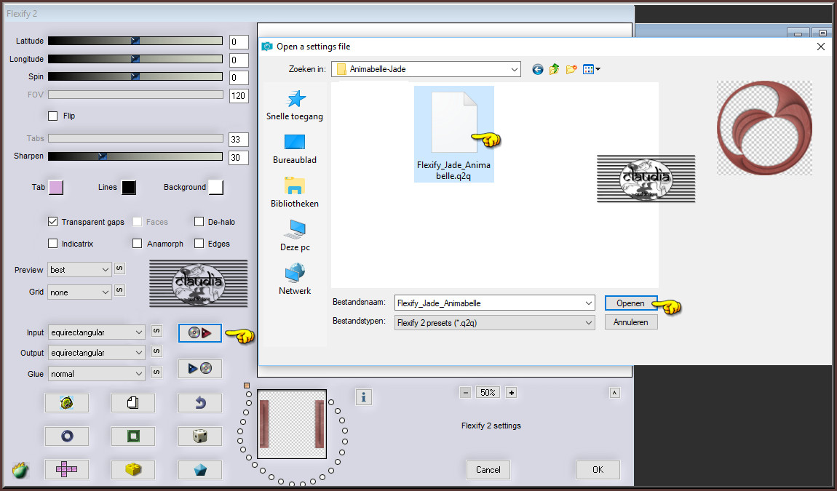The width and height of the screenshot is (837, 491).
Task: Click the yellow brick icon button
Action: coord(133,470)
